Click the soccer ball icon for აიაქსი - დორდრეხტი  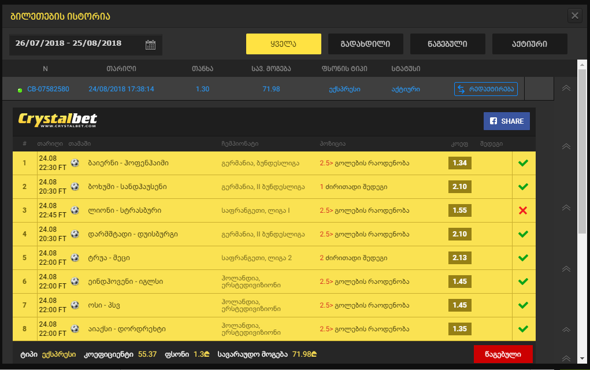coord(75,328)
